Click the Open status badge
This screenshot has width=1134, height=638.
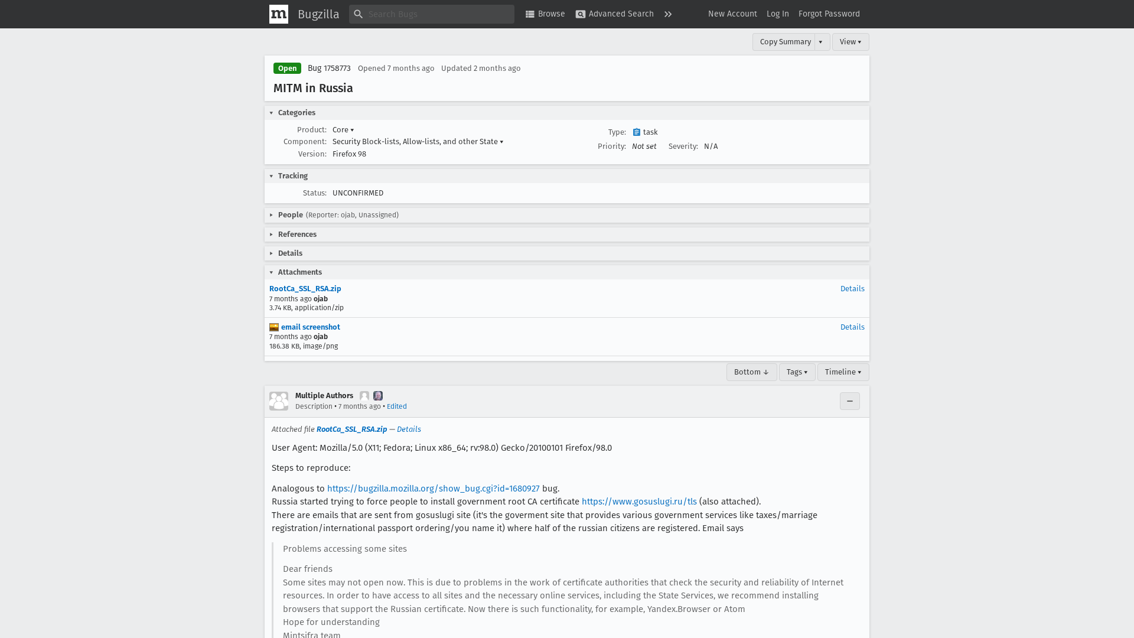click(x=287, y=69)
